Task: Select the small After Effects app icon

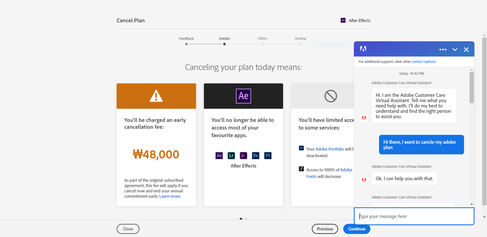Action: pyautogui.click(x=219, y=155)
